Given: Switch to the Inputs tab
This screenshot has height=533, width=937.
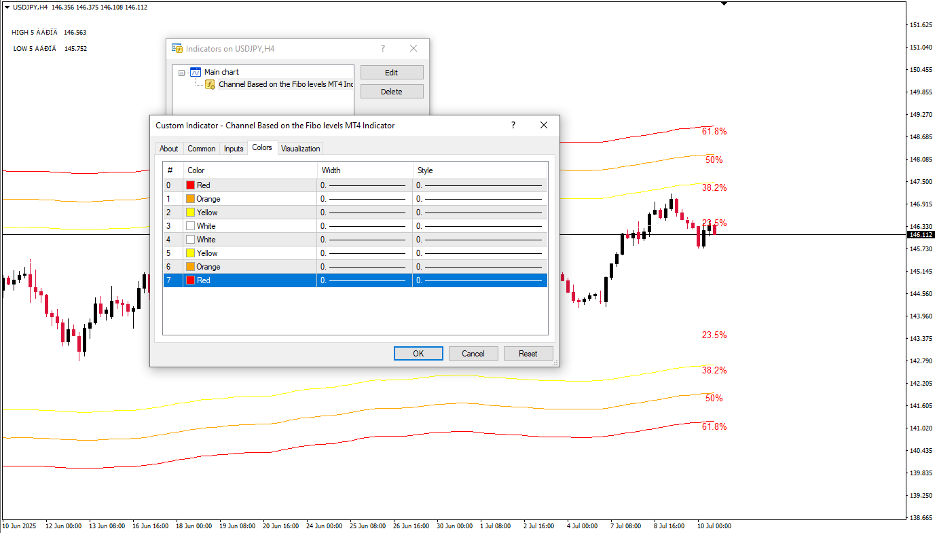Looking at the screenshot, I should coord(234,149).
